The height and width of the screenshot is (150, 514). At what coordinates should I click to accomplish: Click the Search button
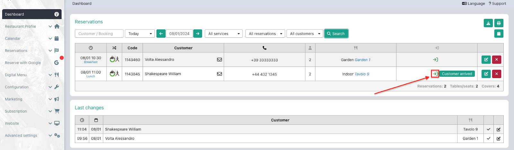pos(336,34)
